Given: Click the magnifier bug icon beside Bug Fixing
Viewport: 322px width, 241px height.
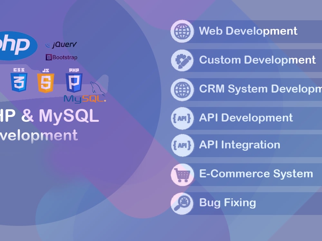Looking at the screenshot, I should [x=182, y=203].
